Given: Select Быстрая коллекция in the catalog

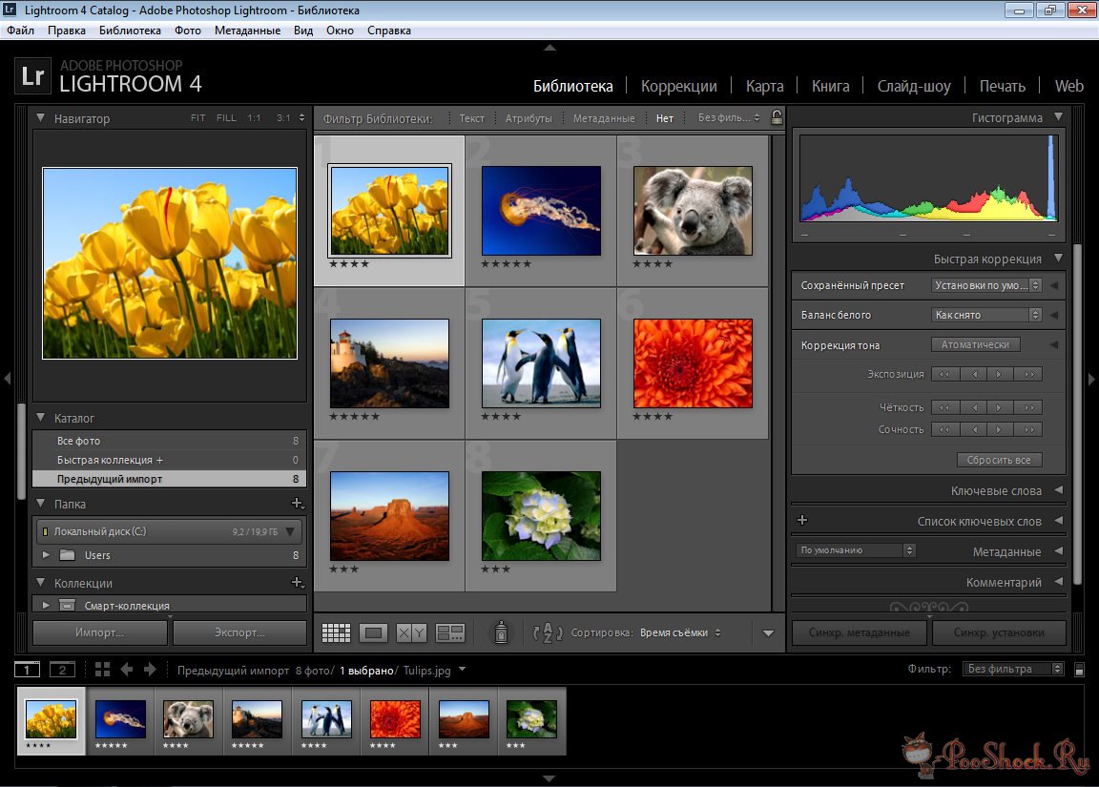Looking at the screenshot, I should pyautogui.click(x=170, y=460).
